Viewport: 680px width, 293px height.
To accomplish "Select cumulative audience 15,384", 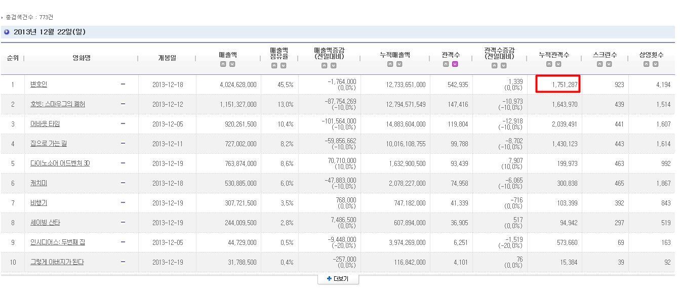I will point(569,263).
